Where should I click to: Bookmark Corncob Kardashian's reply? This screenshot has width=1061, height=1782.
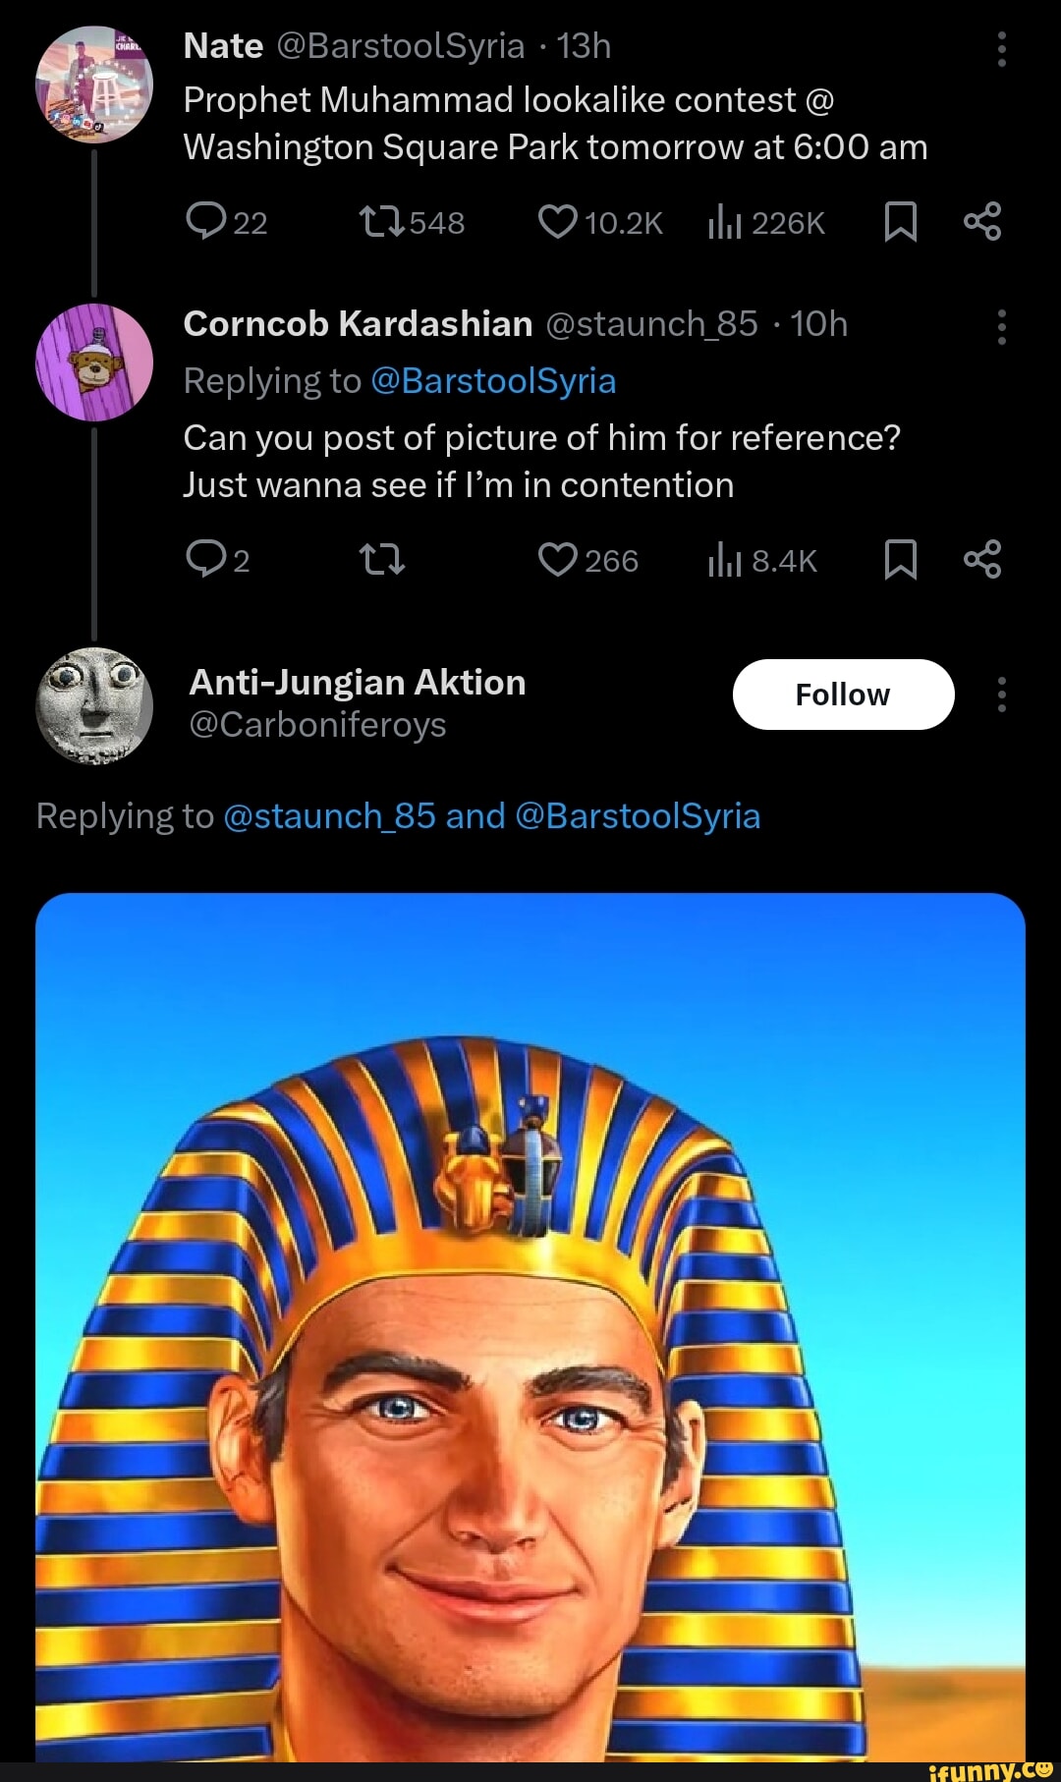(900, 560)
